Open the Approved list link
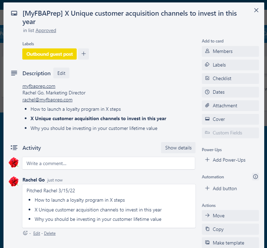The height and width of the screenshot is (248, 267). 46,30
